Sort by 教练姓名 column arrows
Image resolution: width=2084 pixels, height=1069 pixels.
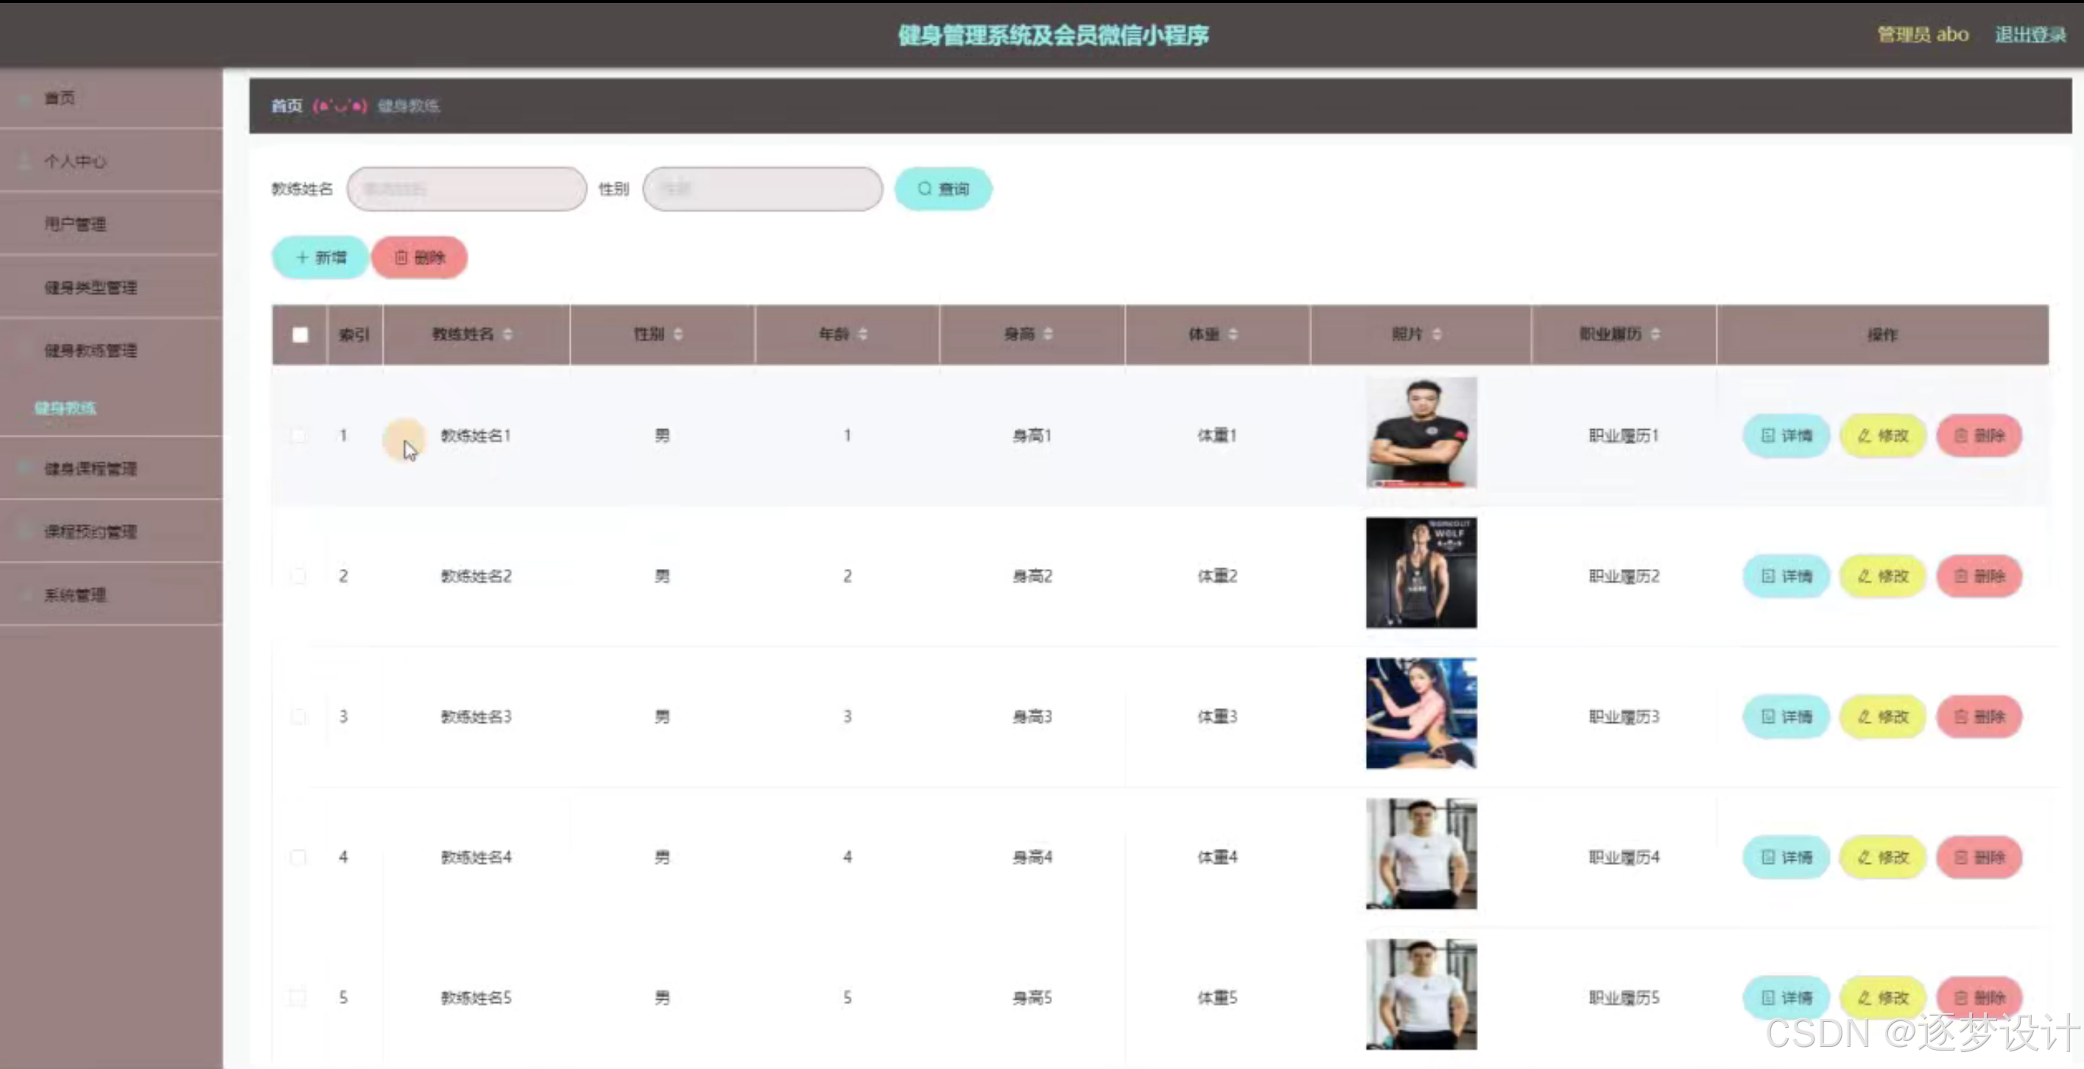507,334
